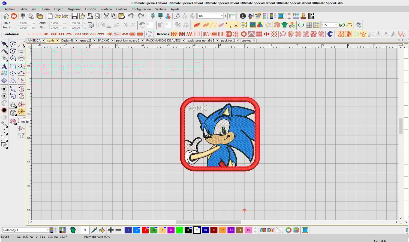Select the spiral fill stitch in Rellenos
The width and height of the screenshot is (409, 242).
pos(291,34)
